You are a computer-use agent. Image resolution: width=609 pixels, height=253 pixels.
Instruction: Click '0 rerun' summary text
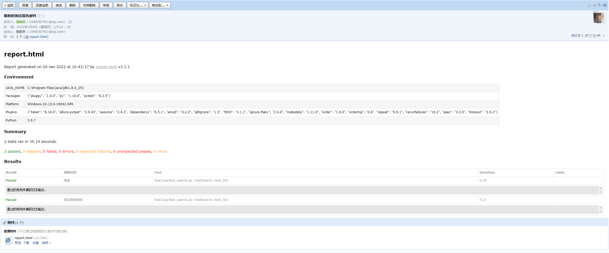tap(160, 151)
